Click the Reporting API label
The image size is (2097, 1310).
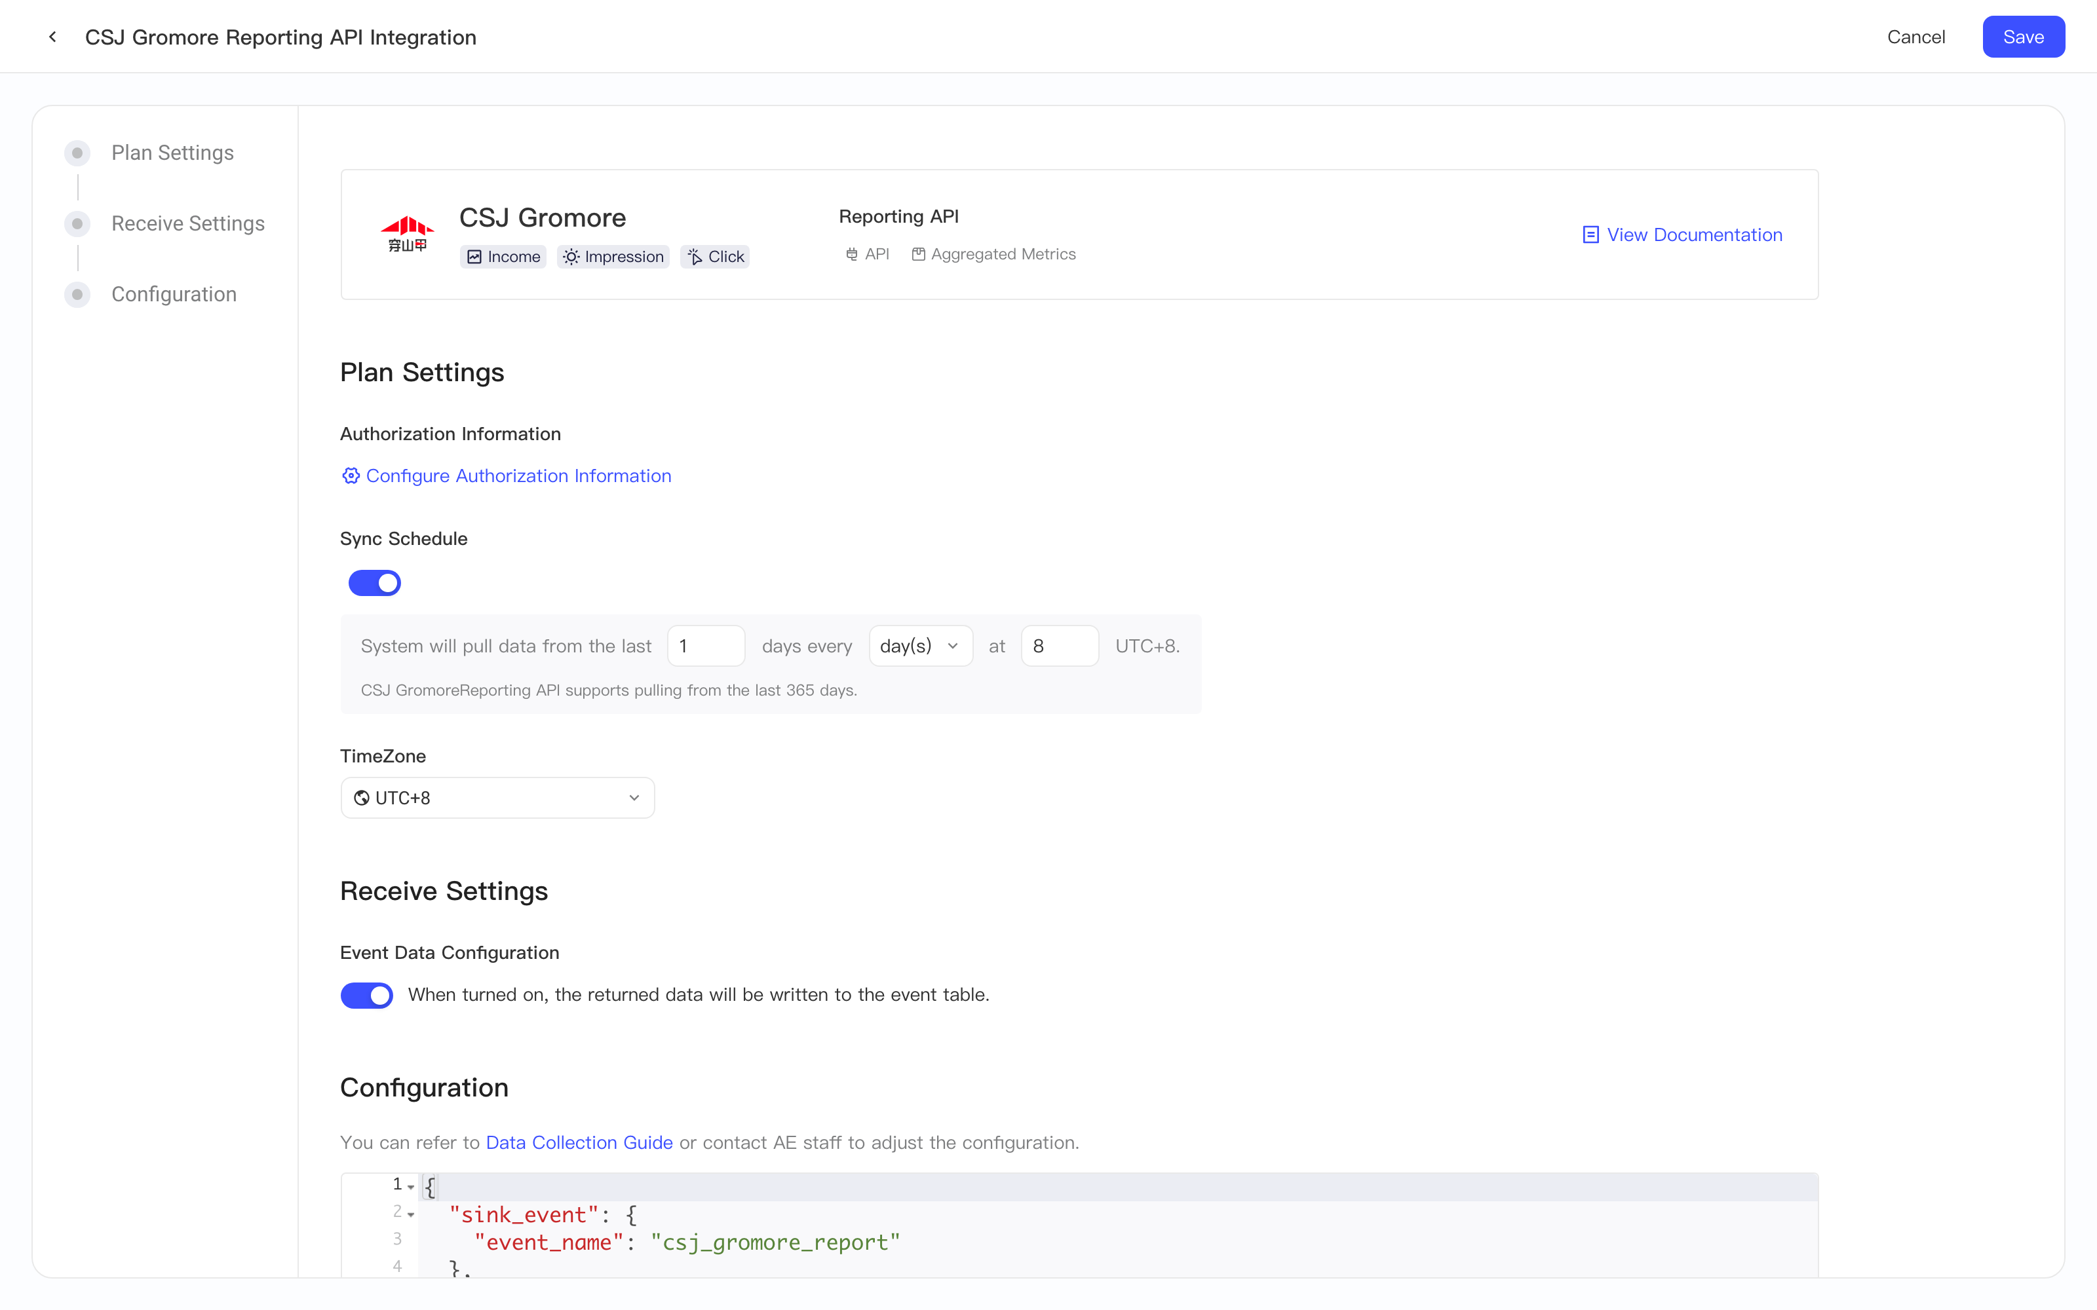click(898, 217)
